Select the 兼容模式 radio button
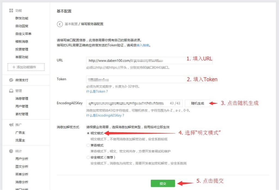 pos(88,145)
